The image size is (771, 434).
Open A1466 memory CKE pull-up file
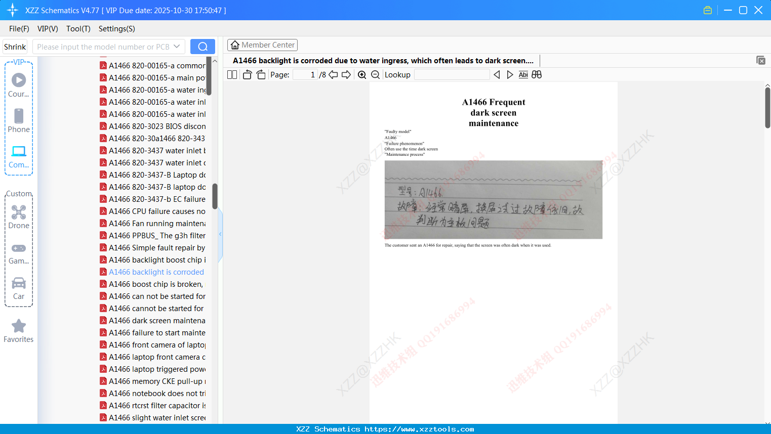tap(152, 381)
